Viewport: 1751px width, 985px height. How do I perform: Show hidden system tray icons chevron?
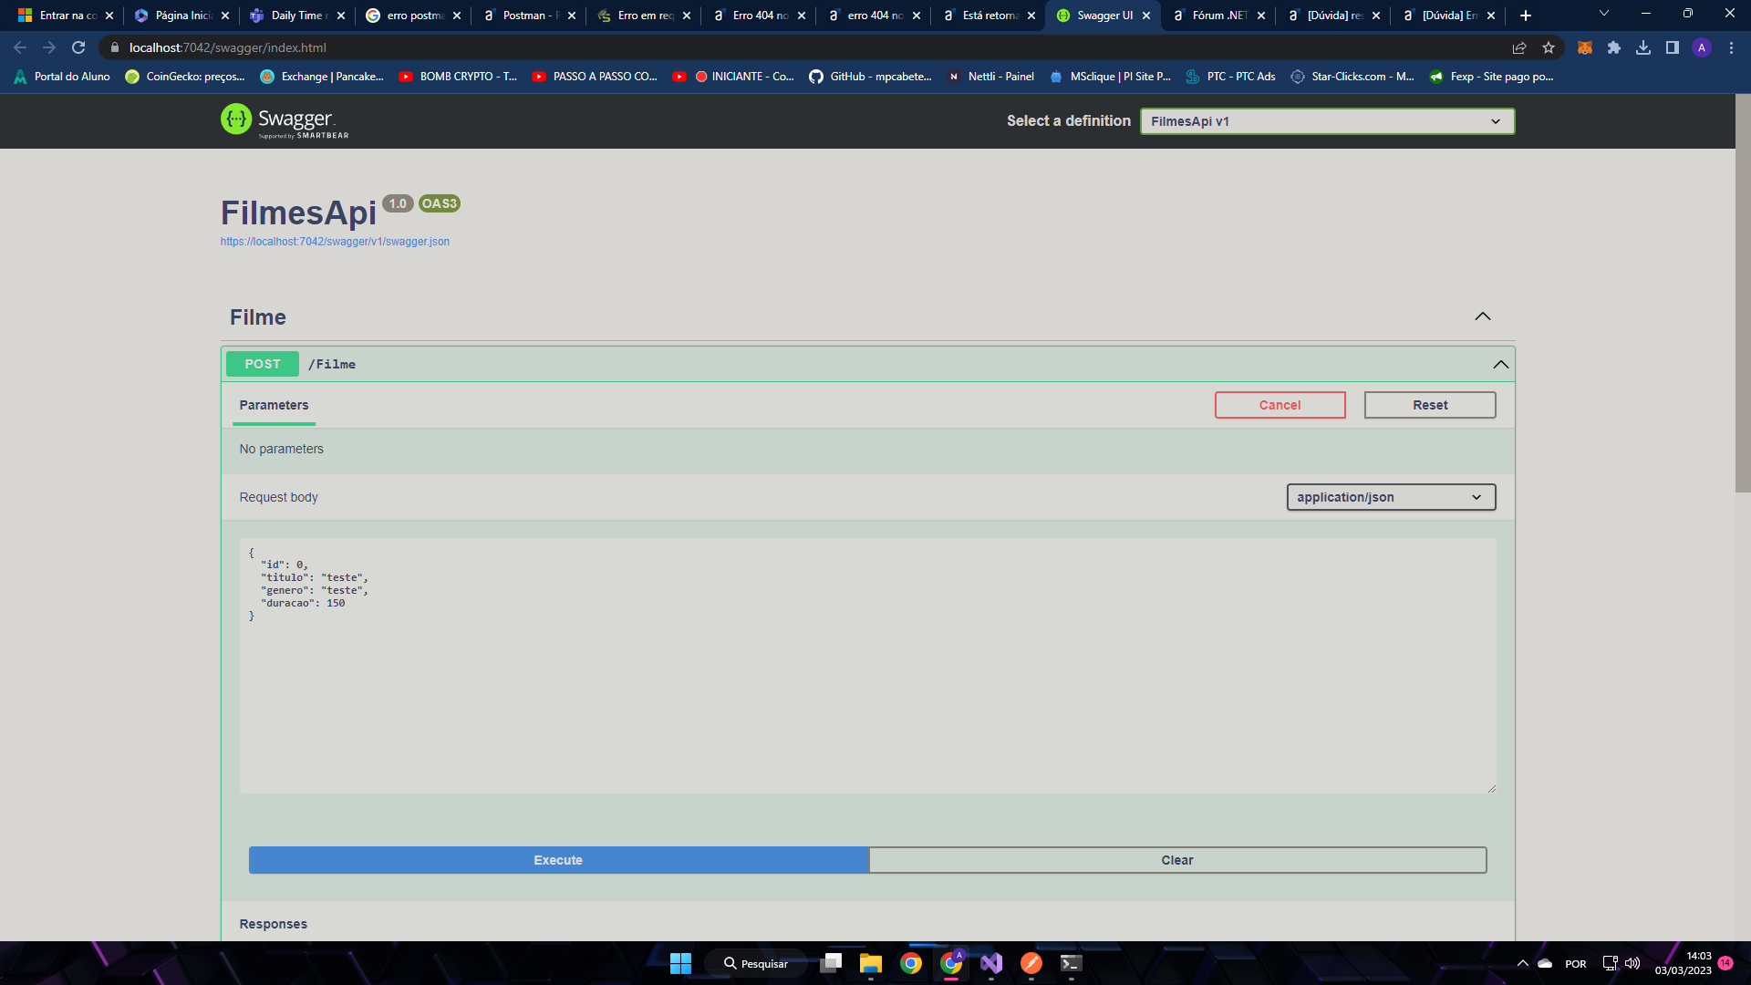1522,963
